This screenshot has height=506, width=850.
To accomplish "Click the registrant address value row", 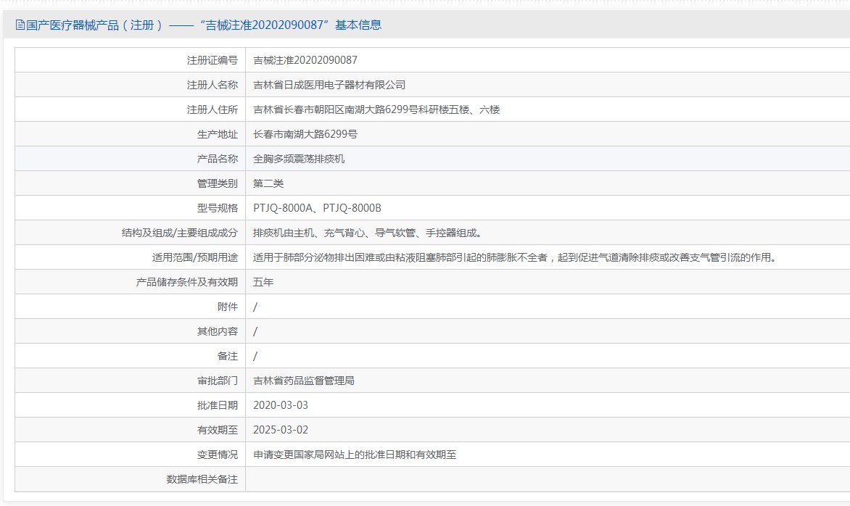I will pyautogui.click(x=376, y=109).
